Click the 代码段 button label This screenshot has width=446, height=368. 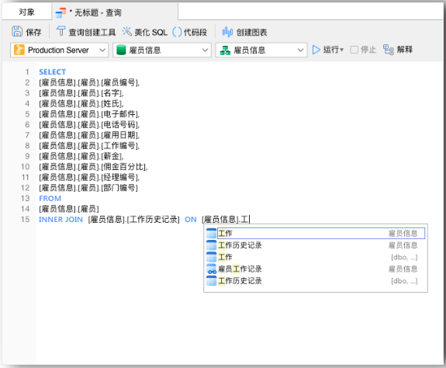point(195,33)
